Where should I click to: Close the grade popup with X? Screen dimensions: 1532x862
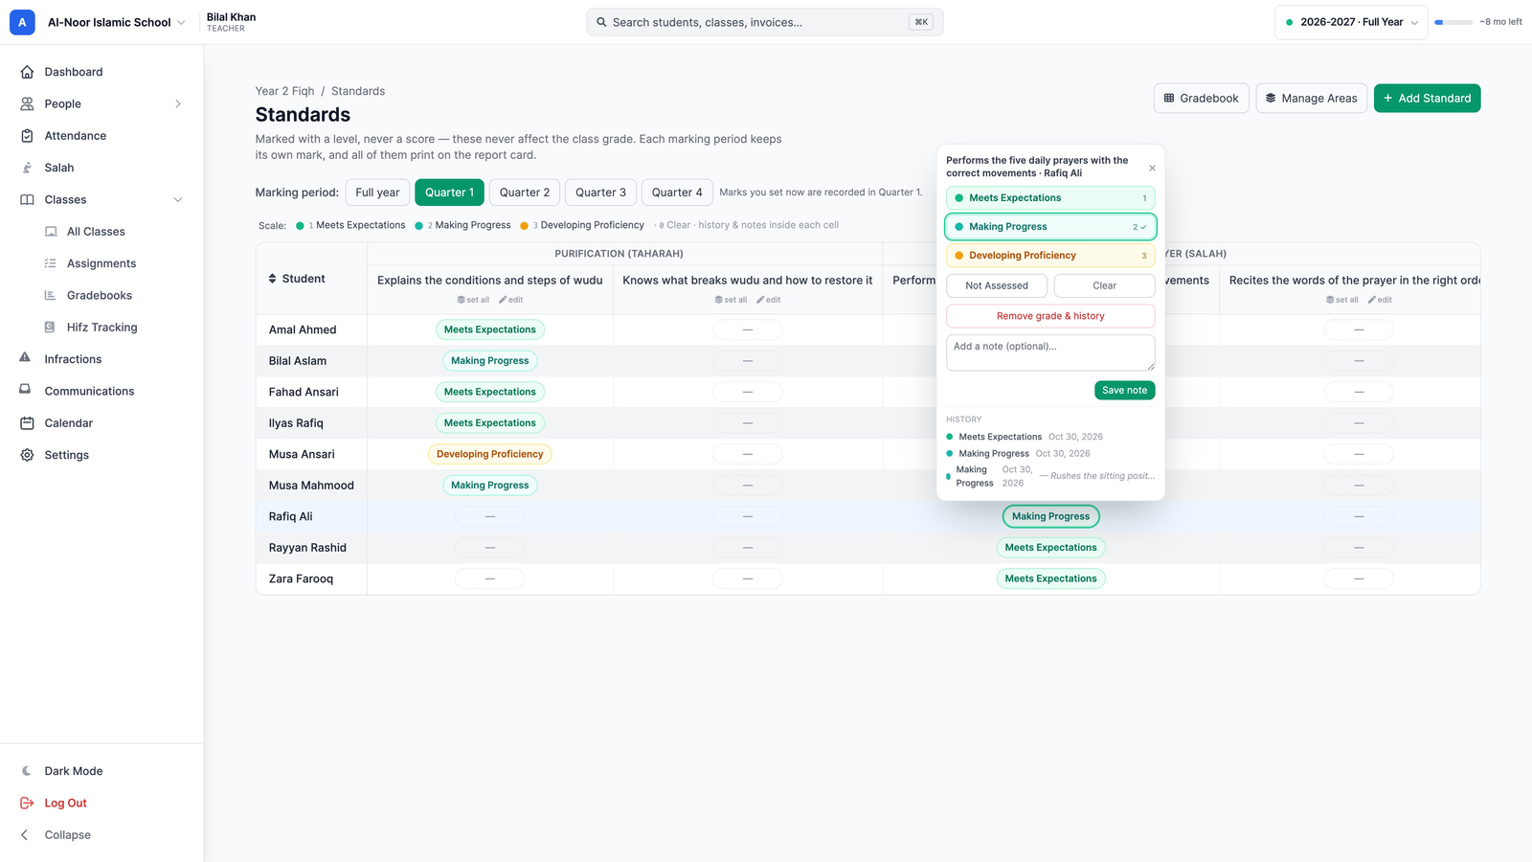(1152, 168)
